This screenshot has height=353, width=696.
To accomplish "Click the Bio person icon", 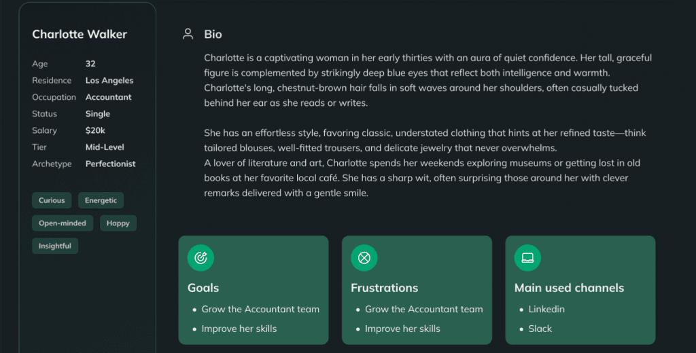I will [x=188, y=34].
